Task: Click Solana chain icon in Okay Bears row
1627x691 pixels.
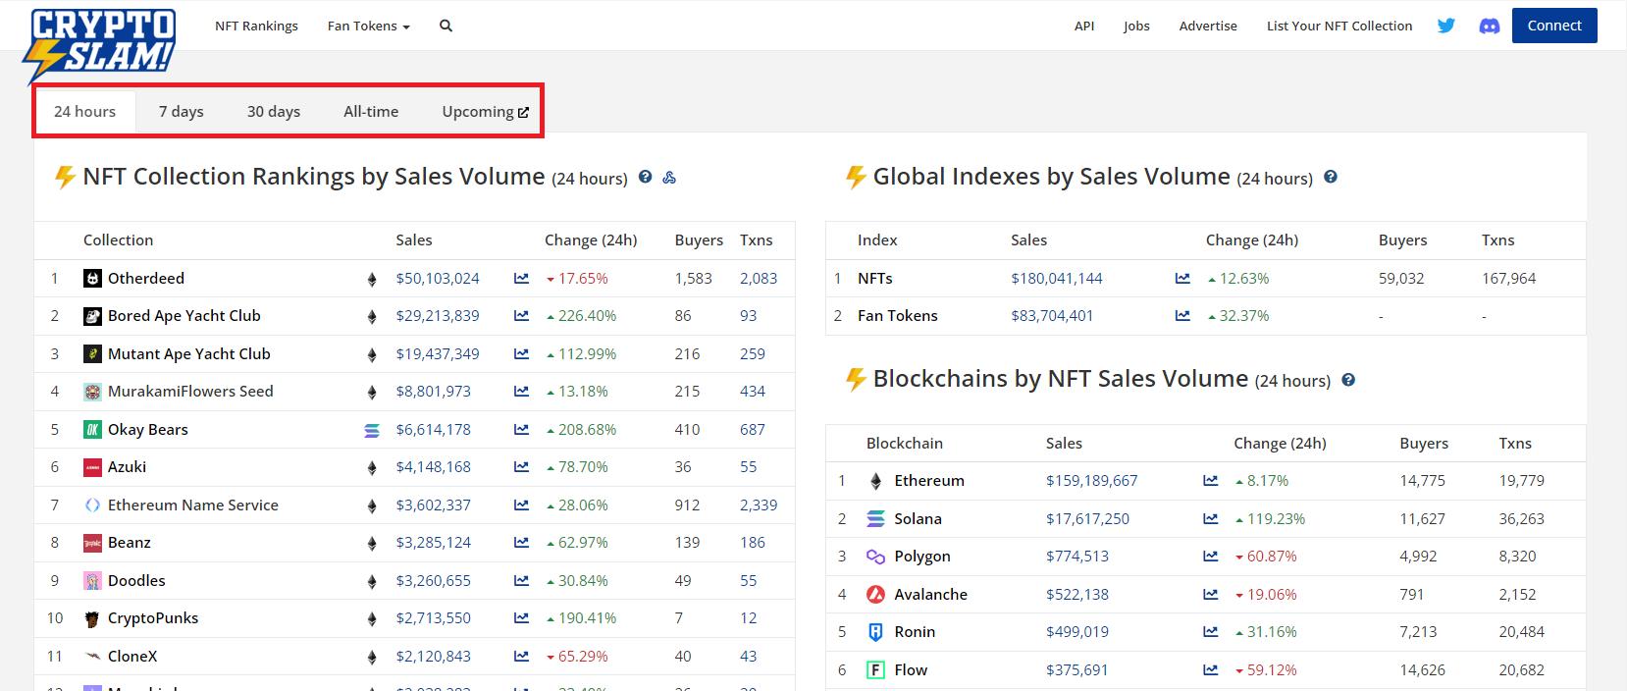Action: [372, 430]
